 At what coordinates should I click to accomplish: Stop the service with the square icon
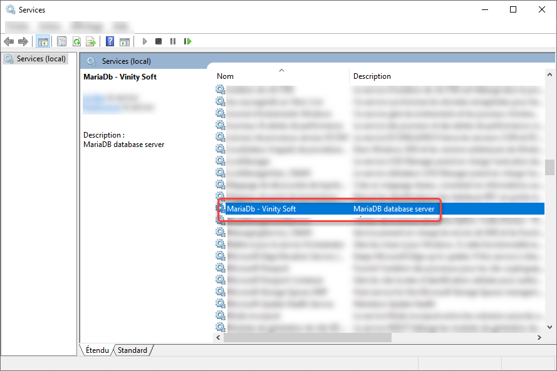click(x=159, y=41)
